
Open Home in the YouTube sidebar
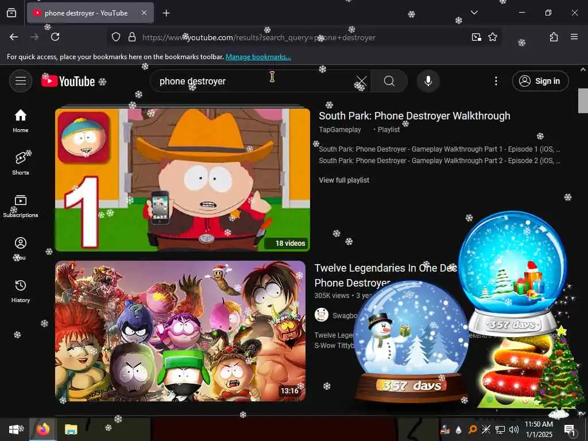[x=21, y=121]
